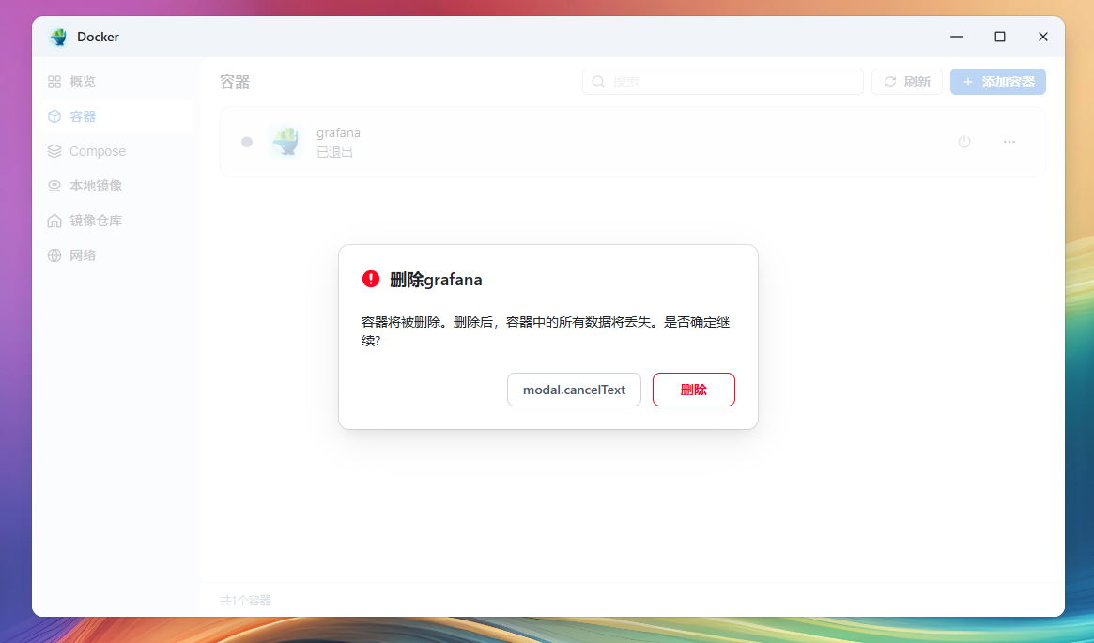Open the Compose sidebar section
Screen dimensions: 1094x643
click(x=97, y=150)
